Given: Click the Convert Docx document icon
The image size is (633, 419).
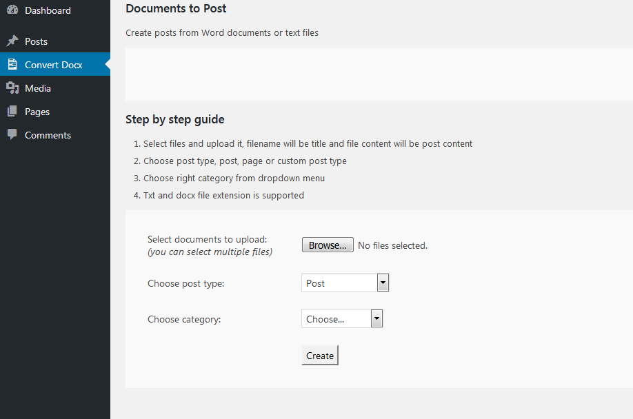Looking at the screenshot, I should click(12, 64).
